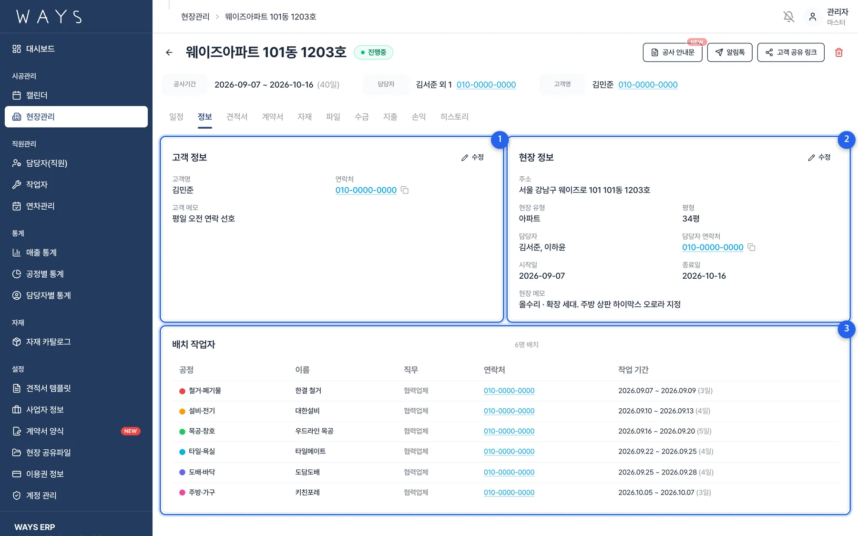
Task: Click the 우드라인 목공 worker name
Action: click(x=314, y=431)
